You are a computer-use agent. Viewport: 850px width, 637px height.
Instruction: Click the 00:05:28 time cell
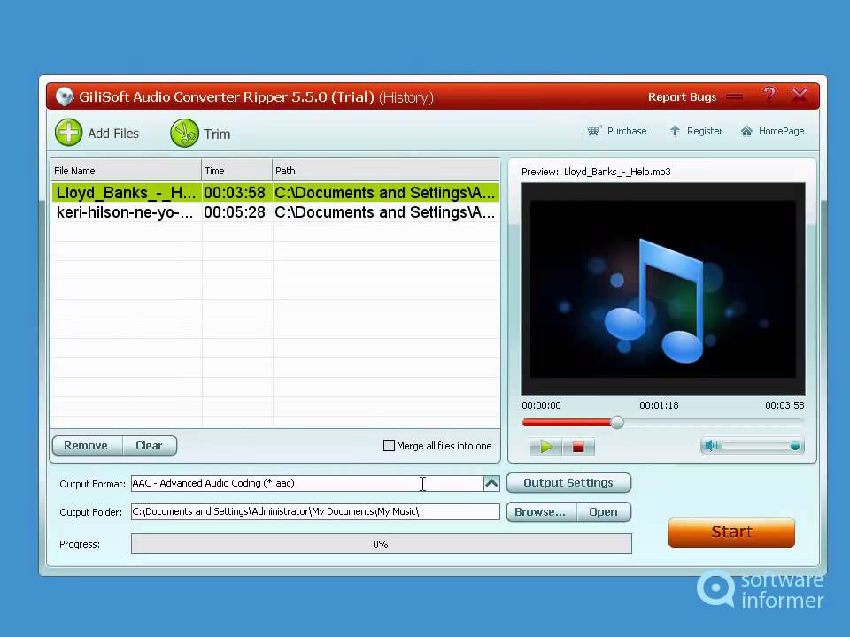[x=235, y=212]
